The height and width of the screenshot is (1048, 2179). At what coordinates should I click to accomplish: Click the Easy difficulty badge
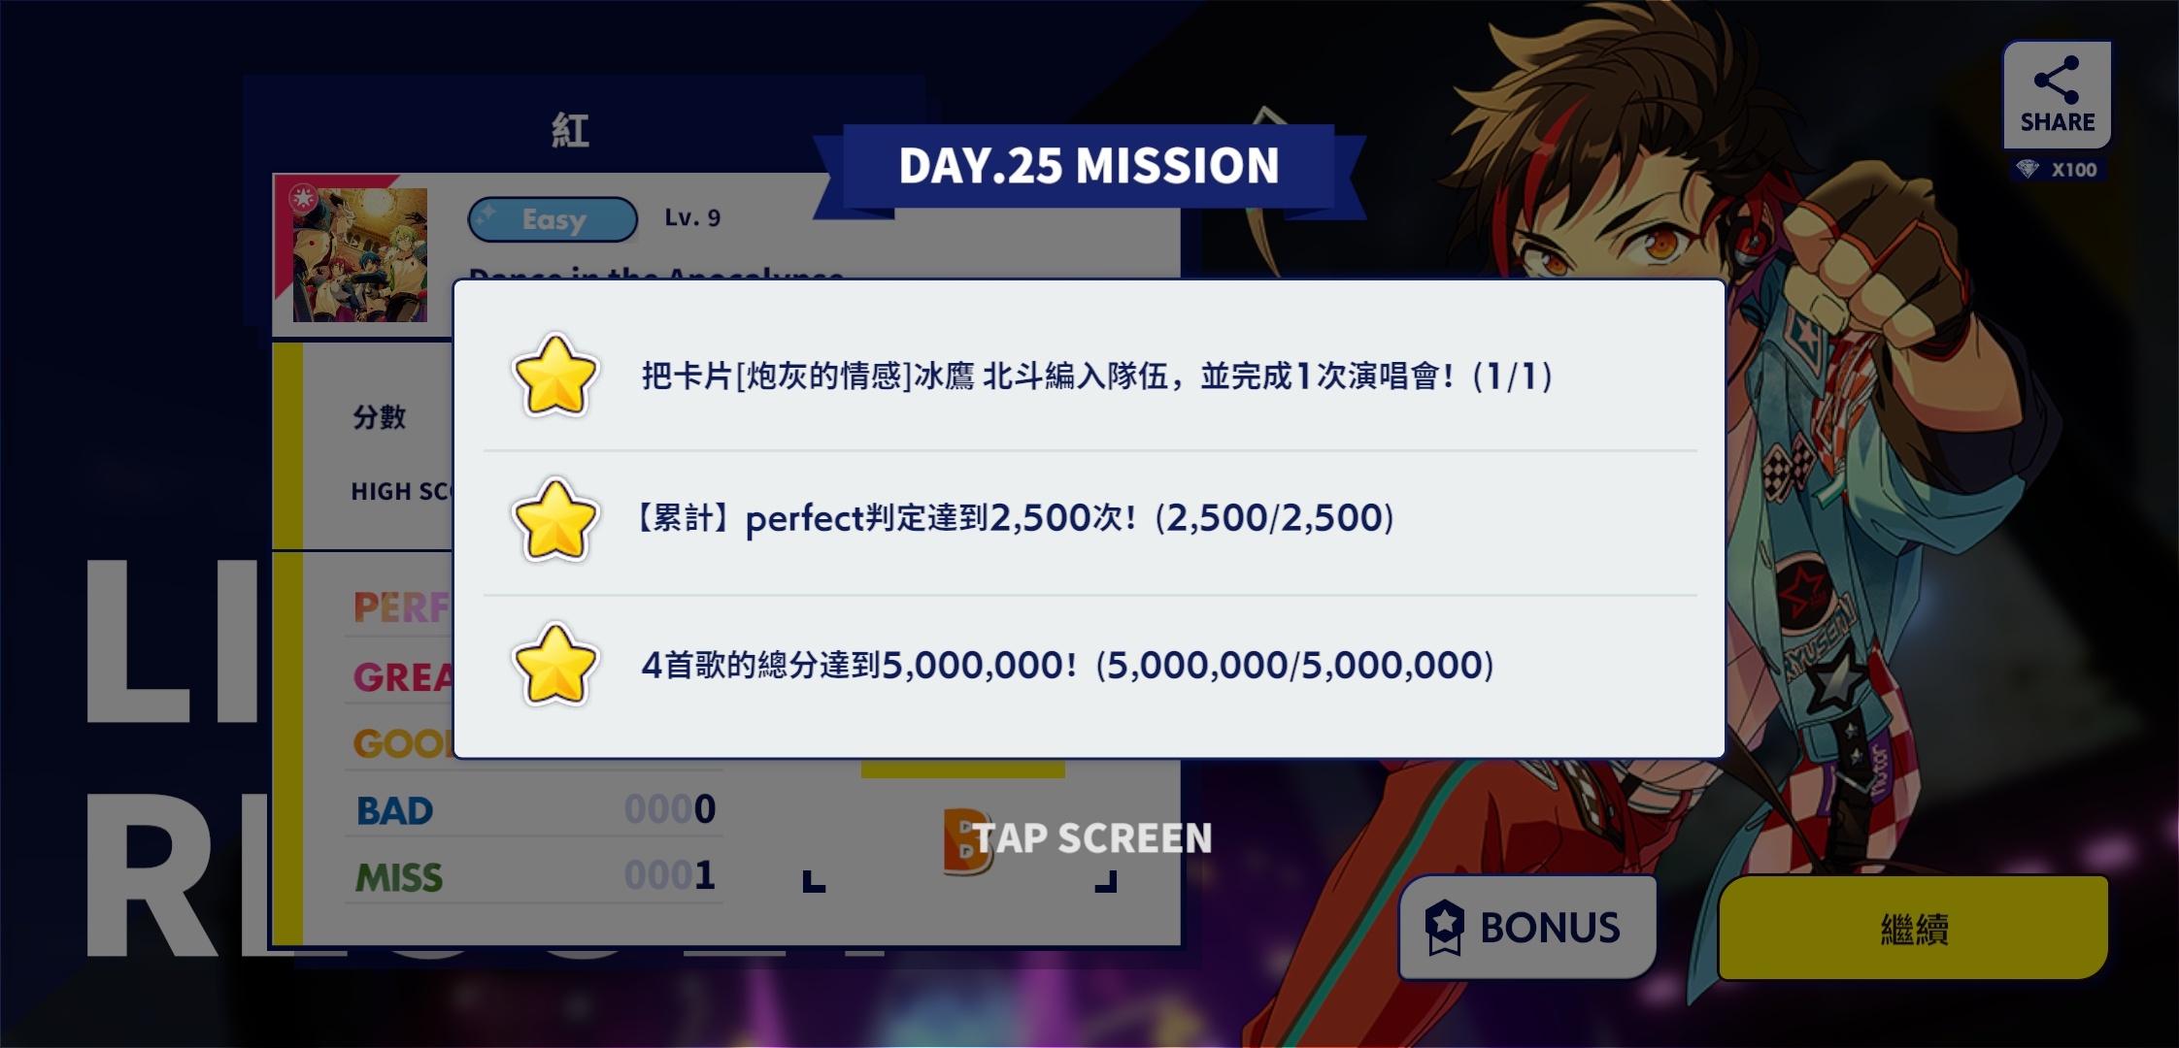pyautogui.click(x=553, y=219)
